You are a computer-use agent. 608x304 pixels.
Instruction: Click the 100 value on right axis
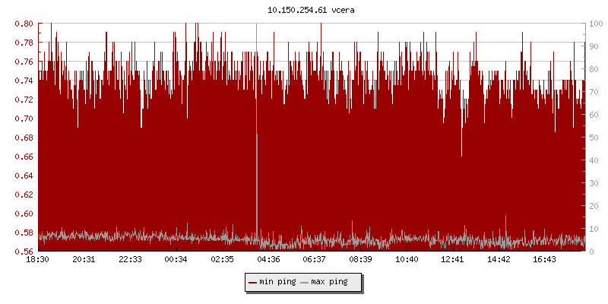coord(597,24)
